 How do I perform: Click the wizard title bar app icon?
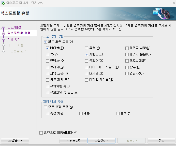tap(3, 3)
